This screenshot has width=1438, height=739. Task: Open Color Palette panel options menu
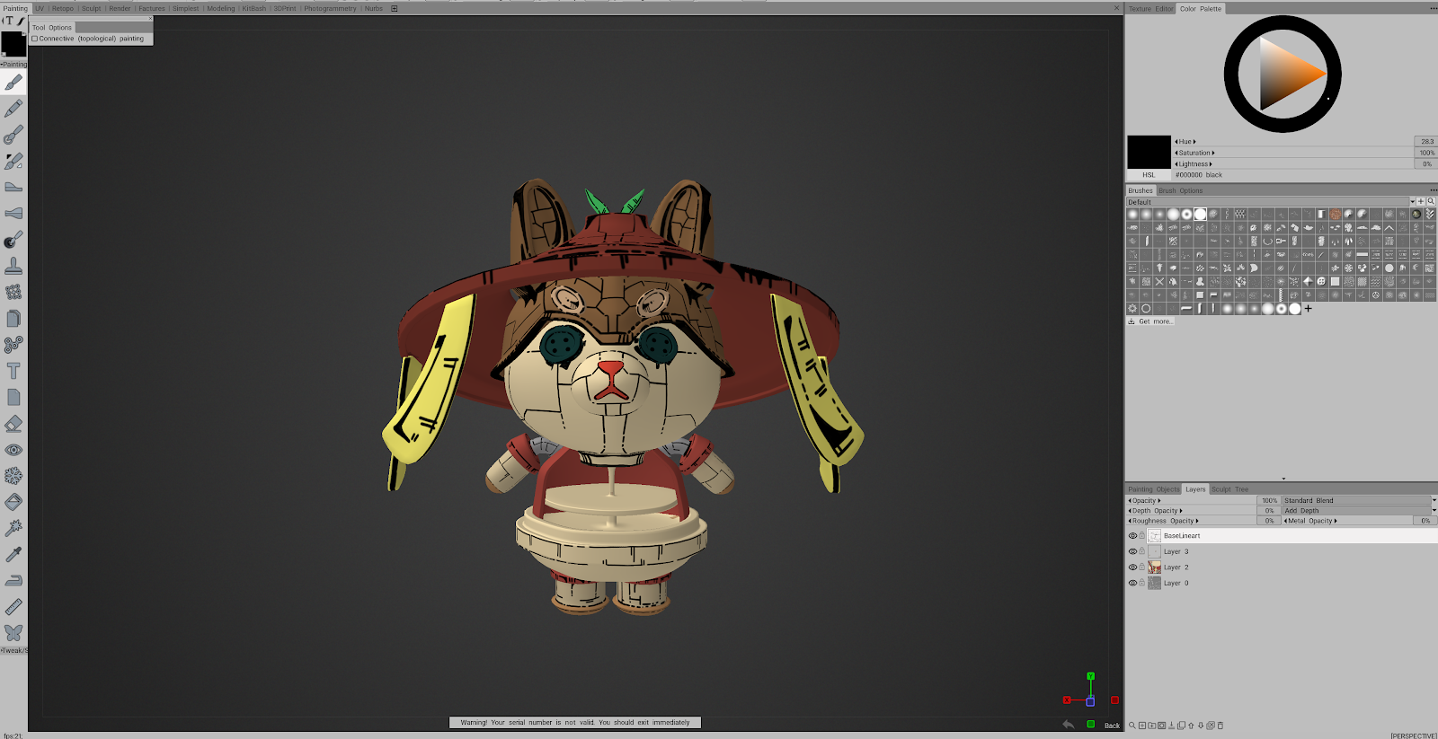(1434, 9)
